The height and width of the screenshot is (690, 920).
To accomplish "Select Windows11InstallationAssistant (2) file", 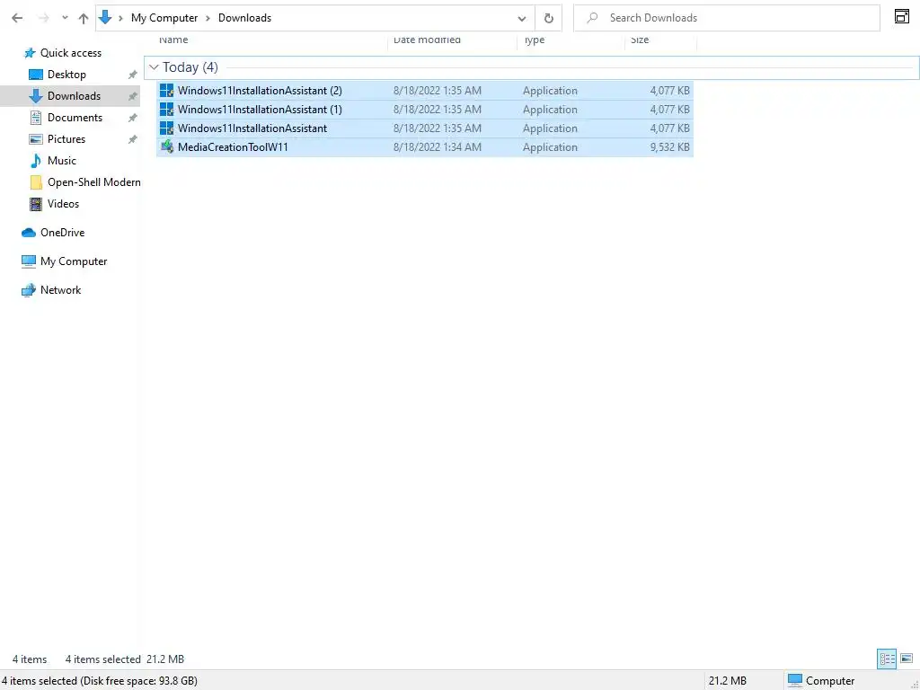I will (425, 91).
